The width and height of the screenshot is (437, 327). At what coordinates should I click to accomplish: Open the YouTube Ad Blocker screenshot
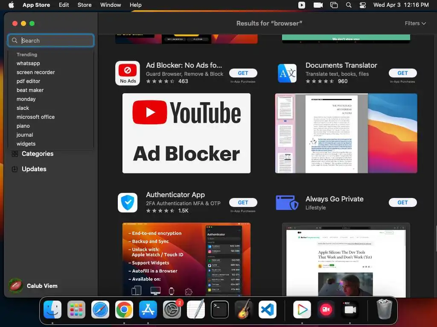186,133
